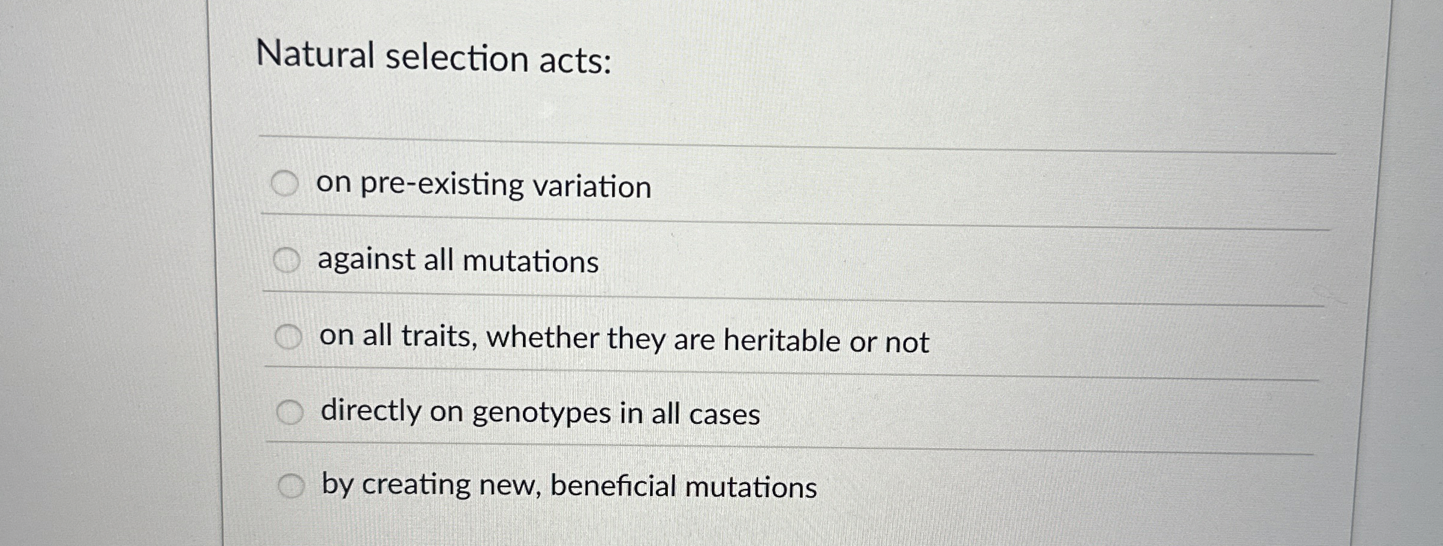1443x546 pixels.
Task: Pick radio button for 'on all traits' option
Action: click(x=288, y=337)
